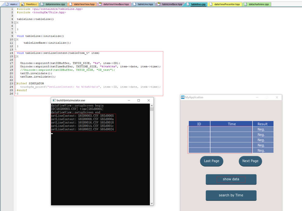Collapse the tableLine constructor fold at line 5
The image size is (302, 211).
(x=15, y=23)
